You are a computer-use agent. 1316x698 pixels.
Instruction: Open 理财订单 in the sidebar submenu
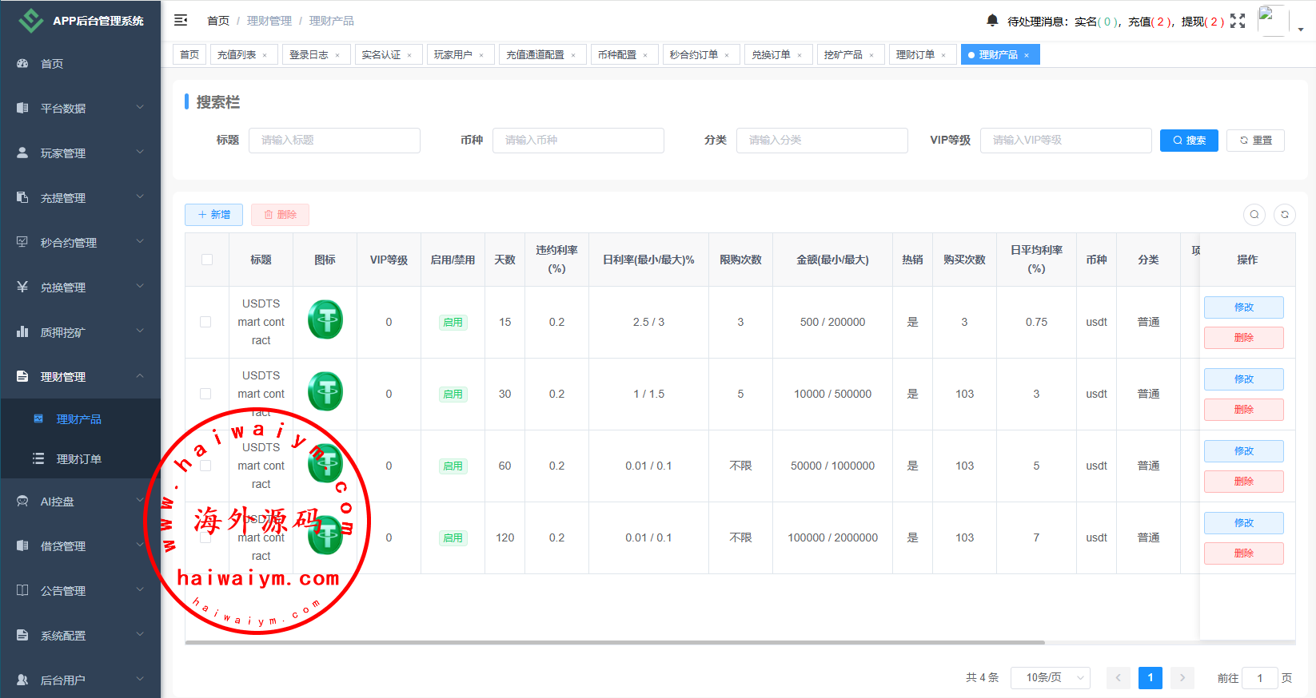tap(80, 459)
